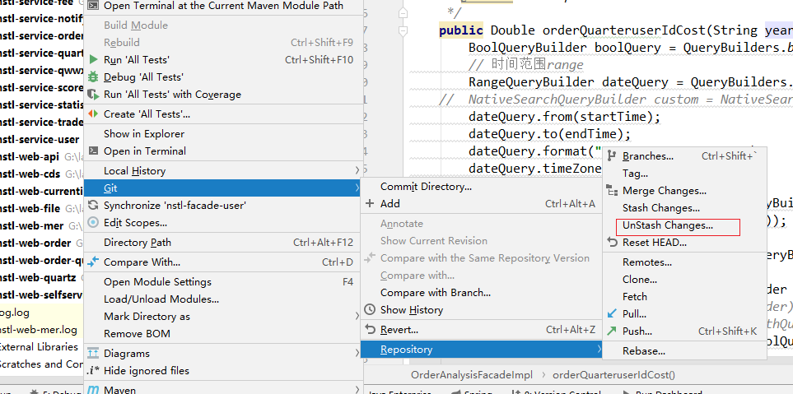Open the Repository submenu

[x=482, y=349]
